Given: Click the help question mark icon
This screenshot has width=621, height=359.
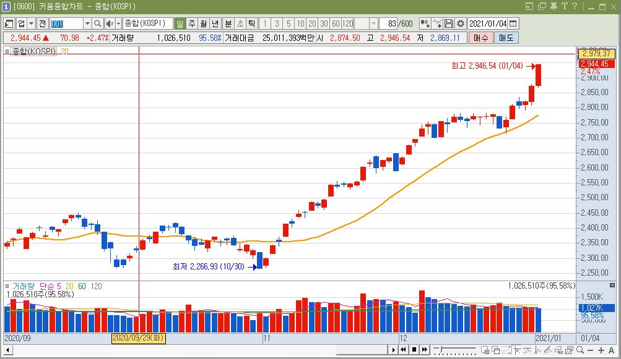Looking at the screenshot, I should (575, 6).
